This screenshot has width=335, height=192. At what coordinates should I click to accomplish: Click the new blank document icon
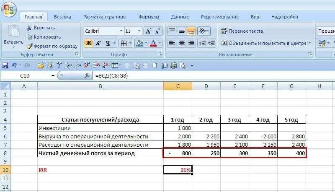coord(155,65)
